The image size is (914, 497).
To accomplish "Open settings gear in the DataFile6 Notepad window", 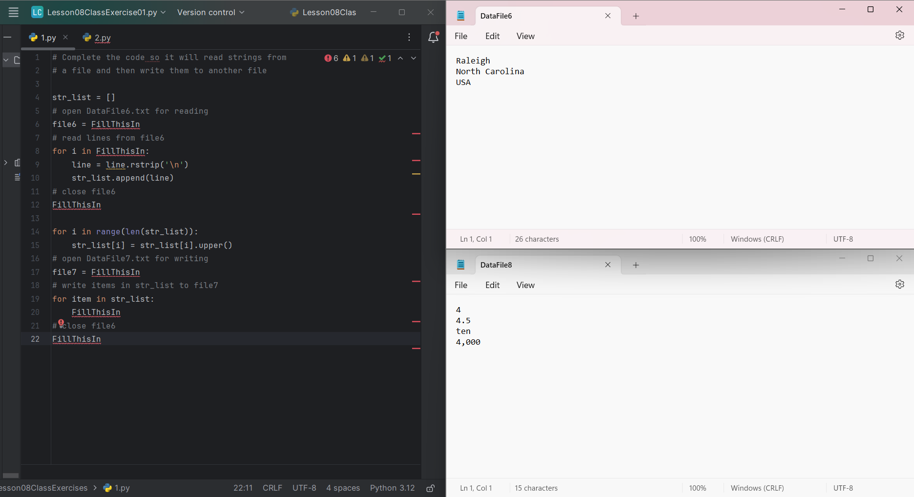I will tap(900, 35).
